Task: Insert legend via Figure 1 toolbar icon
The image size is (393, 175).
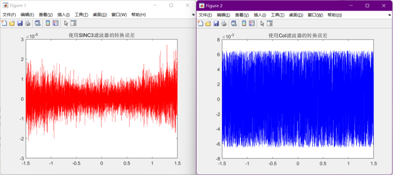Action: coord(56,24)
